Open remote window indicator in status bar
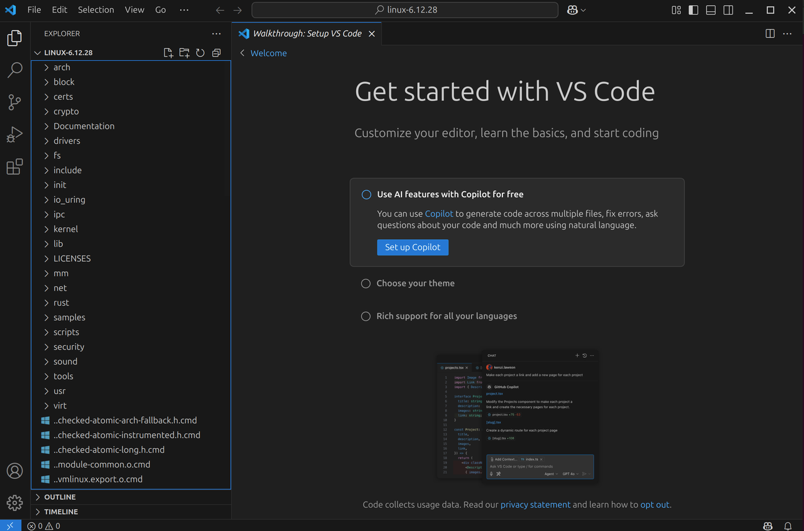 tap(10, 526)
